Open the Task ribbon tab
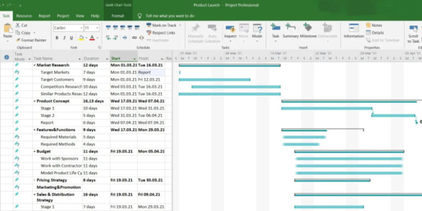This screenshot has height=211, width=422. point(6,16)
